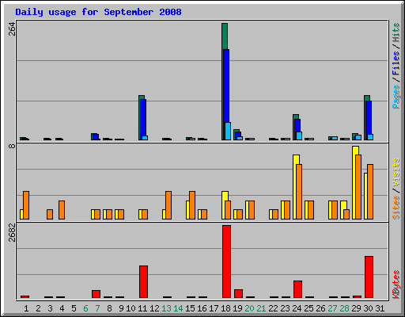
Task: Click green weekend day label 20
Action: pyautogui.click(x=249, y=308)
